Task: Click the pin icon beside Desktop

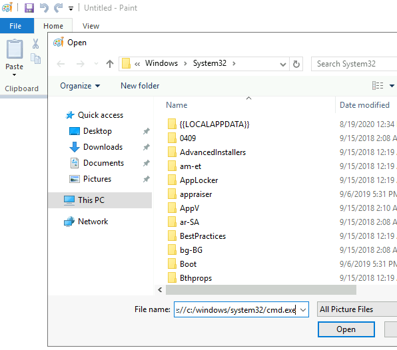Action: (147, 131)
